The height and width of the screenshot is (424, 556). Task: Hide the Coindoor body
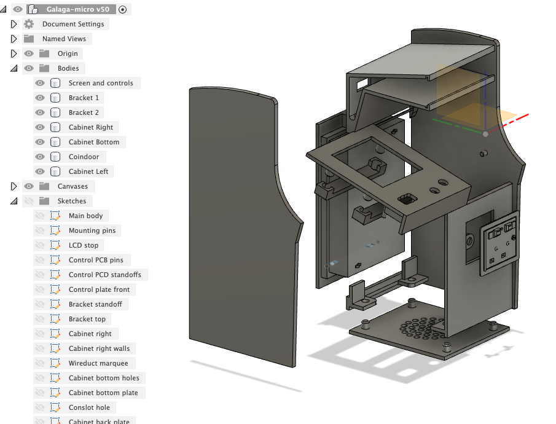[x=39, y=157]
